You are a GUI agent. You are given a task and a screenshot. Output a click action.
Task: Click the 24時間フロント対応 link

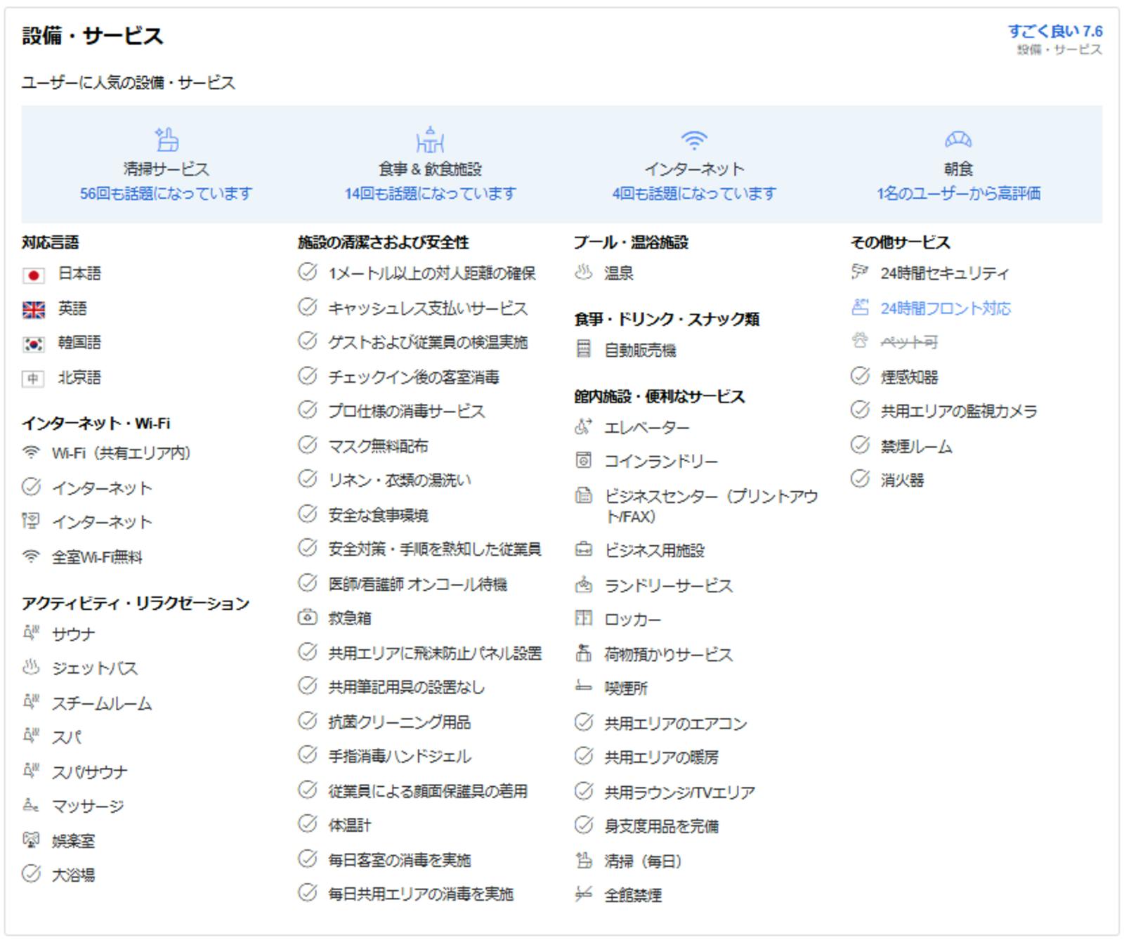(946, 308)
